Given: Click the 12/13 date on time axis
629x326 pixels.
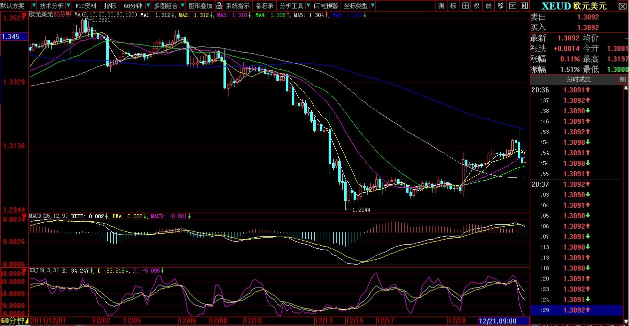Looking at the screenshot, I should click(323, 320).
